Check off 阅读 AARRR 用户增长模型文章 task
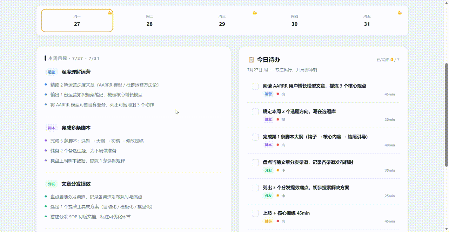 coord(255,86)
